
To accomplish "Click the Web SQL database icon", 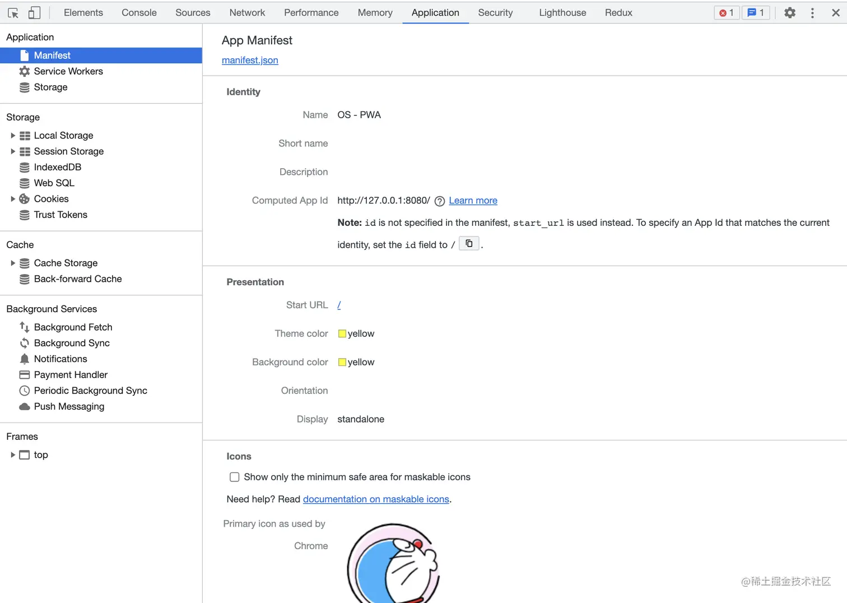I will (x=25, y=183).
